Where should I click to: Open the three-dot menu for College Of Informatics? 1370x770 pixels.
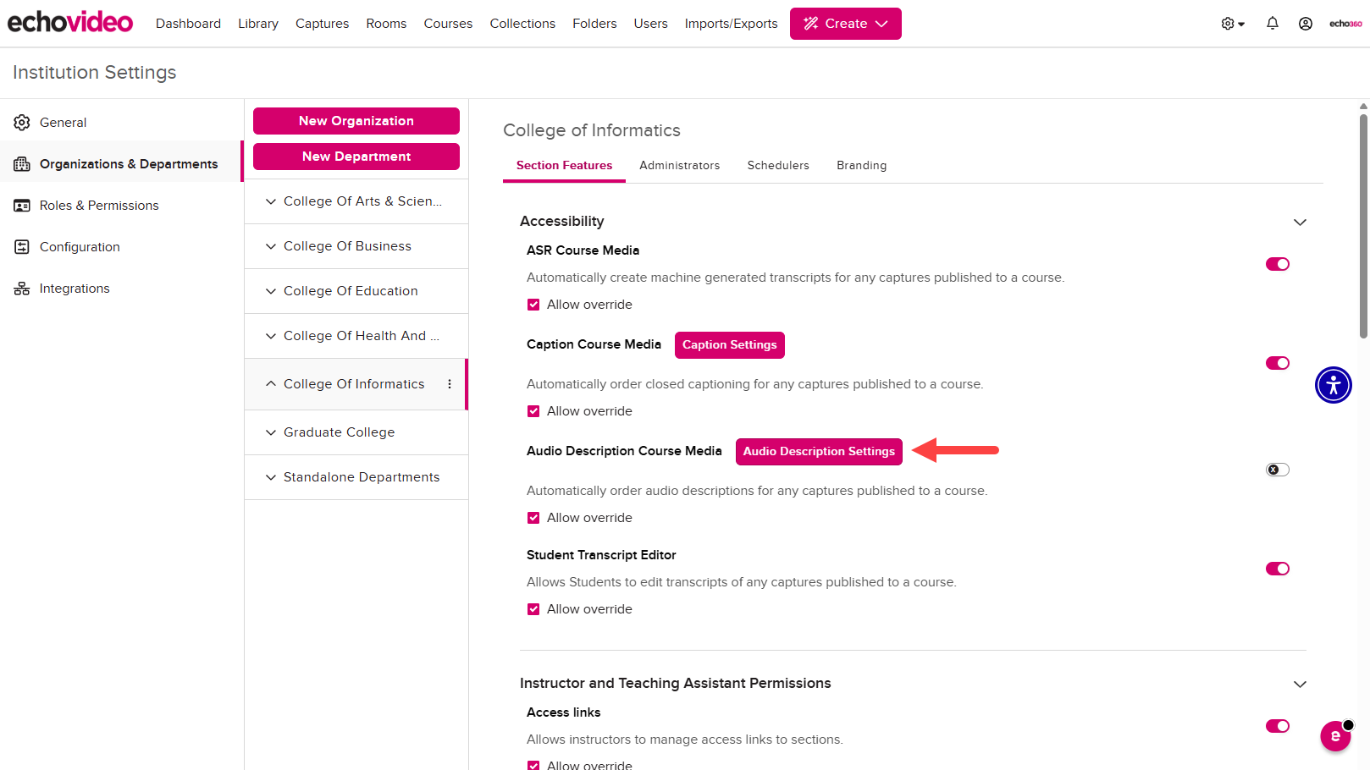coord(450,384)
